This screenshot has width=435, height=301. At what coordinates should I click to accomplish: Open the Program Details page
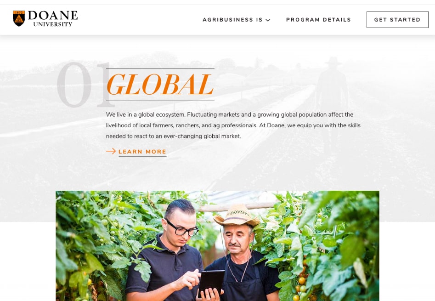point(318,20)
